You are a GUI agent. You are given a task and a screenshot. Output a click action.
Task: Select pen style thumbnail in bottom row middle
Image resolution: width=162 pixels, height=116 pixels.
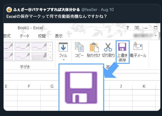22,56
